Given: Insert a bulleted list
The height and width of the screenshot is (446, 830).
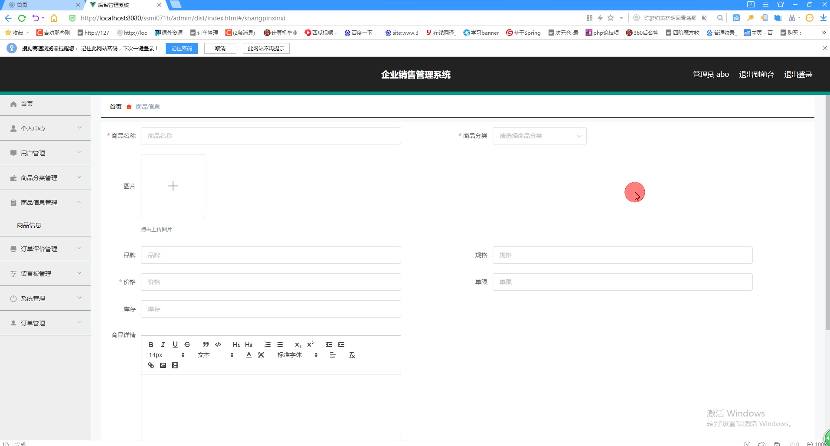Looking at the screenshot, I should tap(280, 344).
